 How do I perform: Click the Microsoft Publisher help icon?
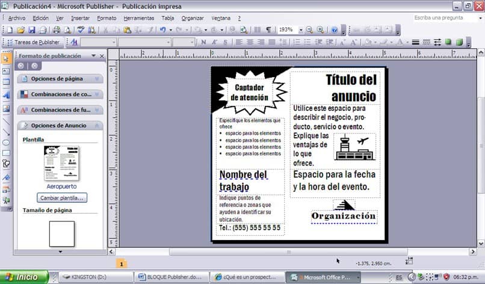click(x=334, y=30)
